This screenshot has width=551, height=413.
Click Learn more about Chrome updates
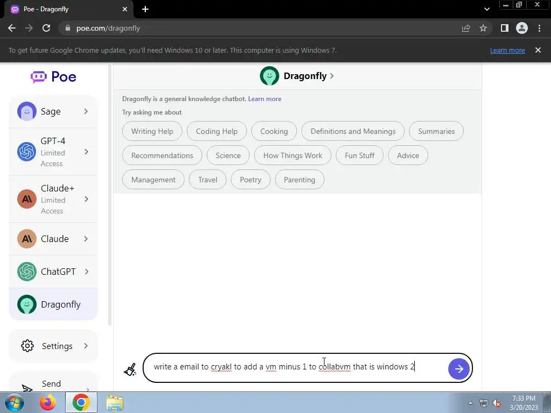[507, 50]
